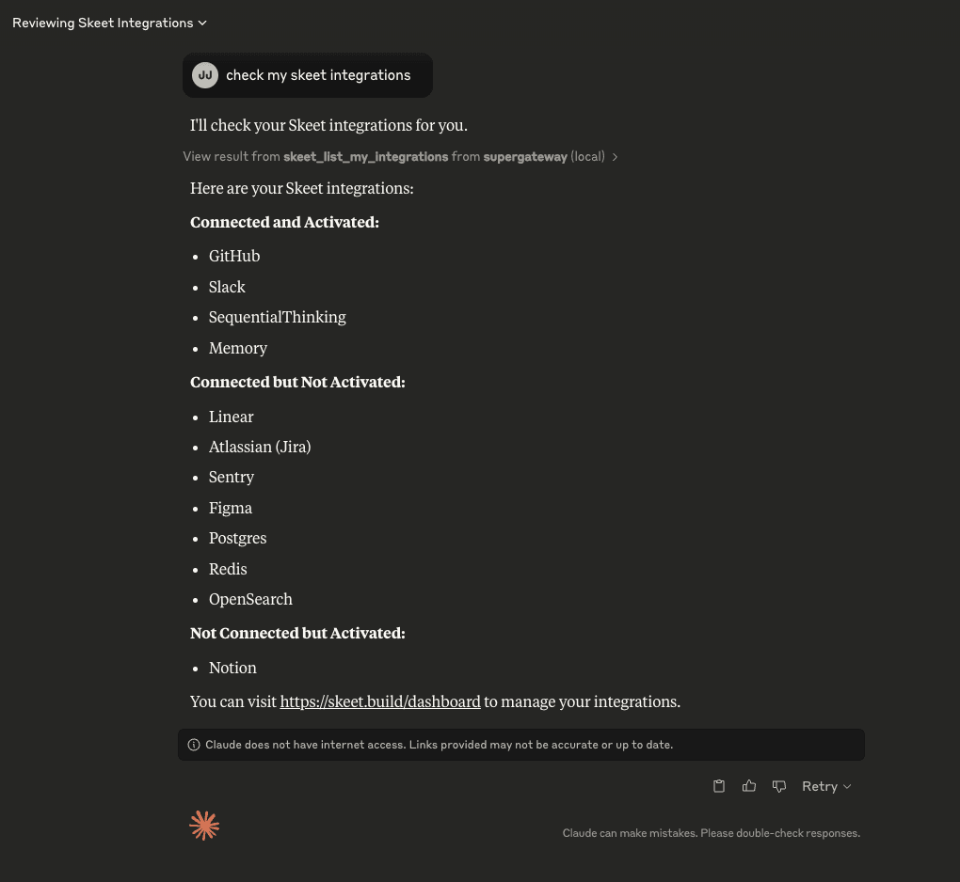Give the response a thumbs up
Viewport: 960px width, 882px height.
[x=749, y=786]
